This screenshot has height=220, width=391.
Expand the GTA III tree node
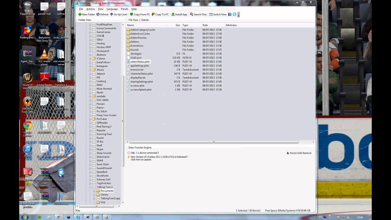(90, 36)
